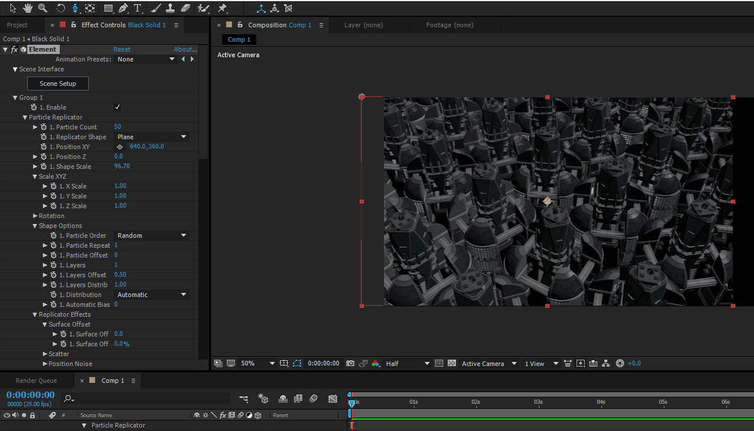Select the Eraser tool
This screenshot has width=754, height=431.
coord(186,8)
